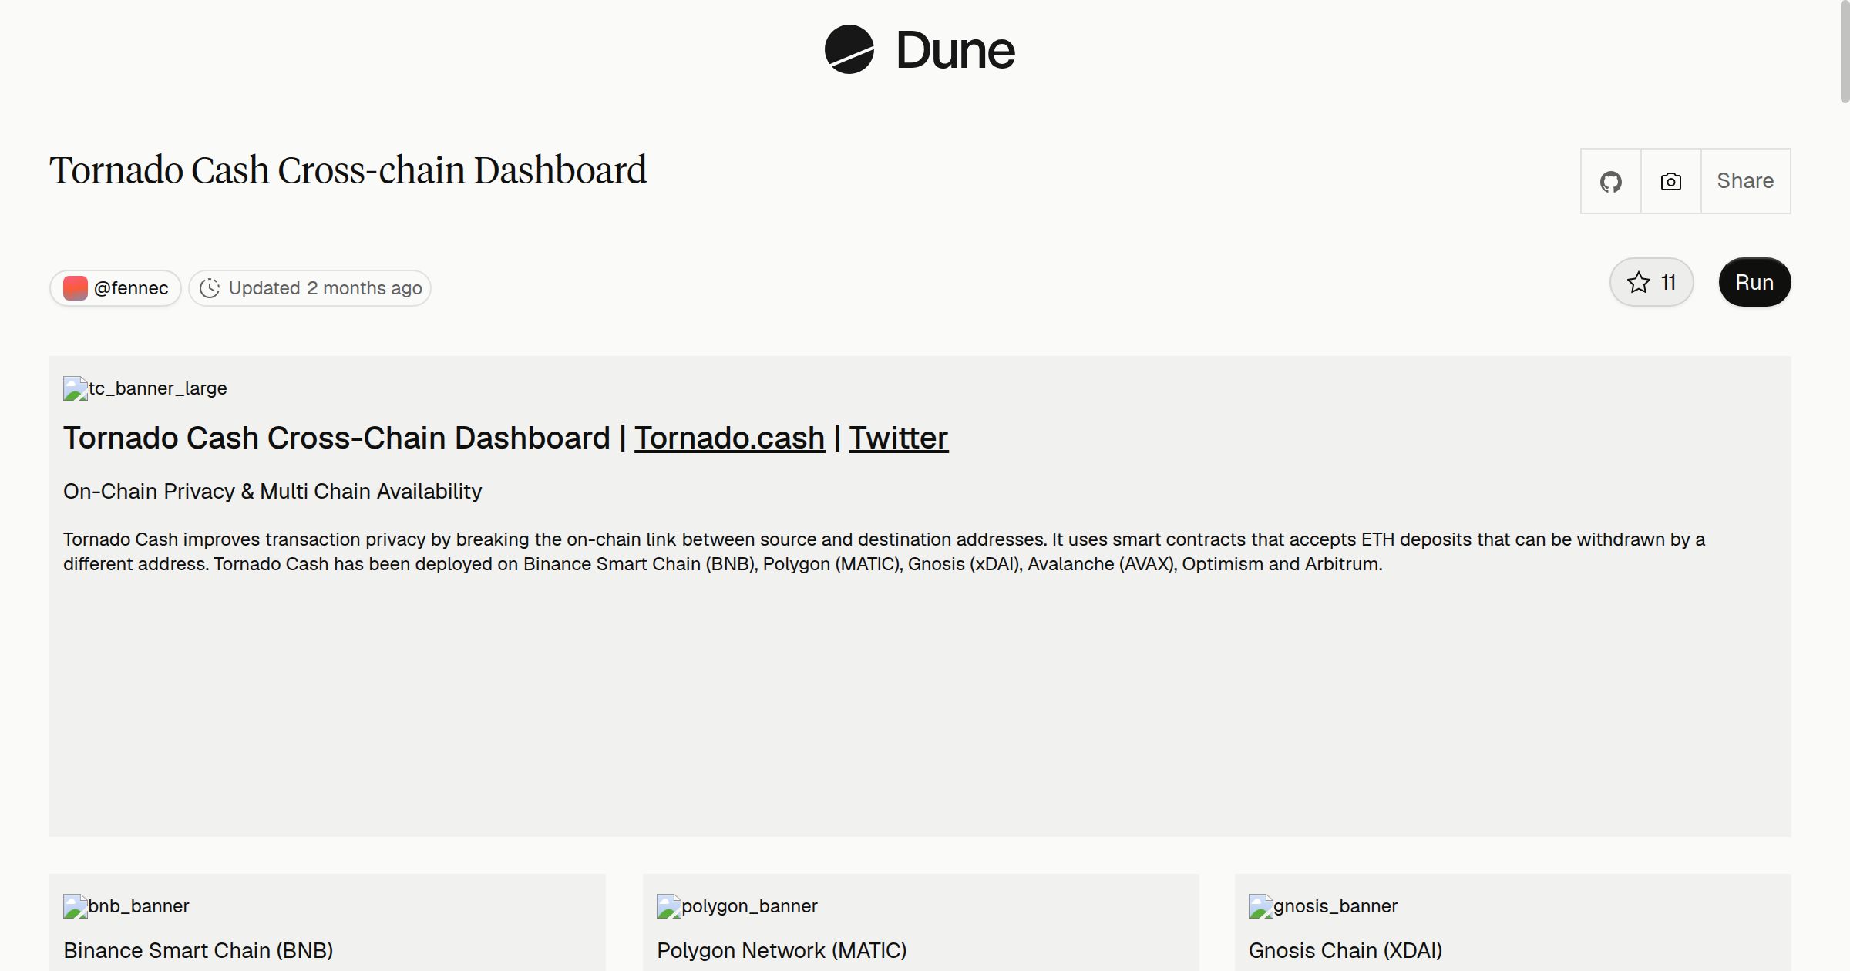This screenshot has width=1850, height=971.
Task: Open the Twitter link
Action: (899, 438)
